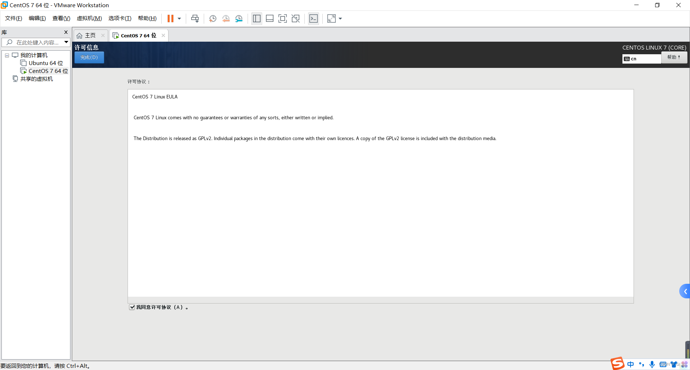The width and height of the screenshot is (690, 370).
Task: Click the blue side panel arrow at right edge
Action: pos(685,291)
